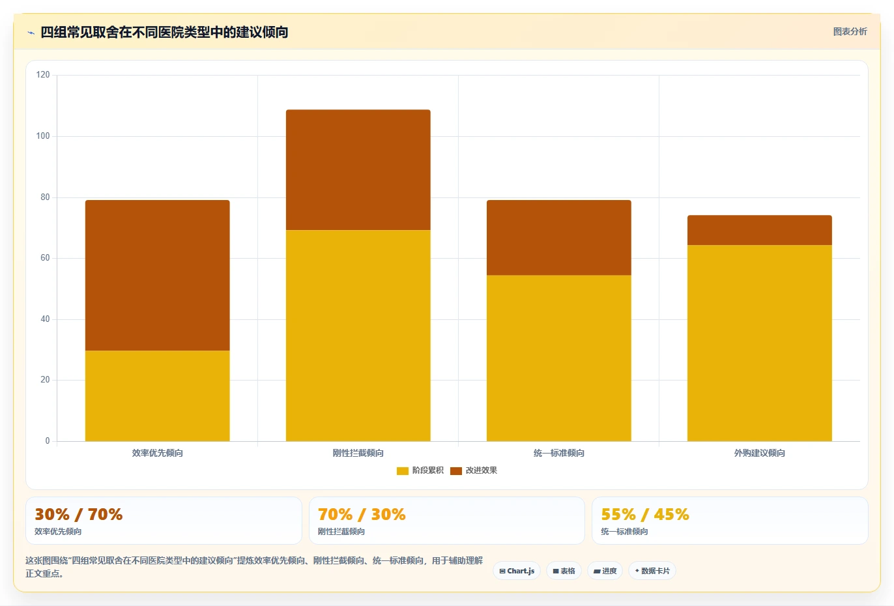Click the y-axis value 60
The image size is (894, 606).
[x=45, y=258]
